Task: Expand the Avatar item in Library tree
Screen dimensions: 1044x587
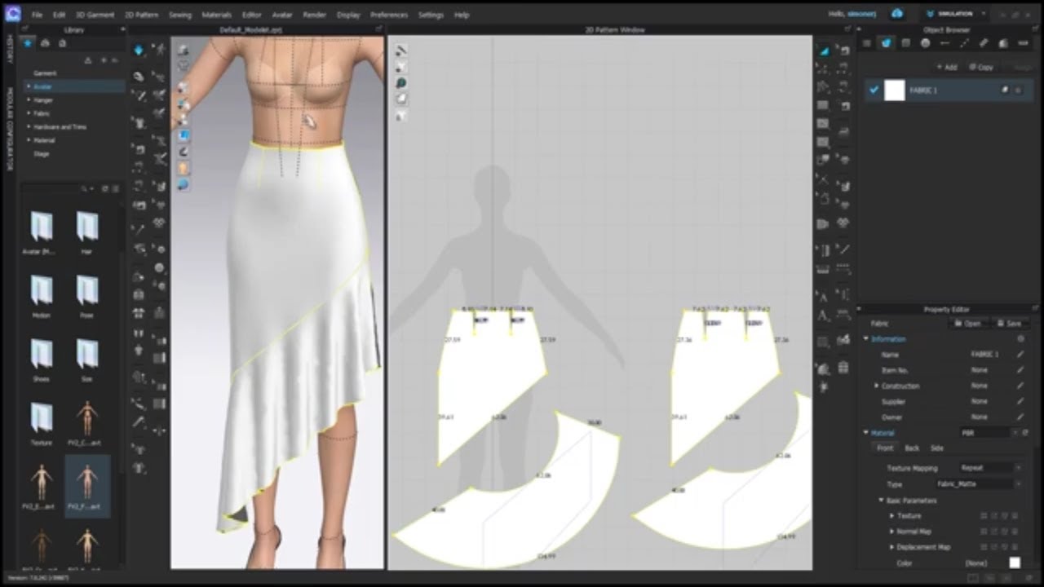Action: 29,86
